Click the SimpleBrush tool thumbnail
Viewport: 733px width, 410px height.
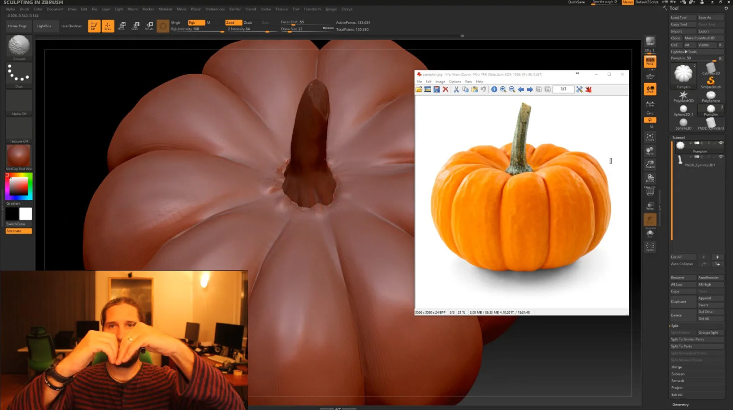[710, 82]
